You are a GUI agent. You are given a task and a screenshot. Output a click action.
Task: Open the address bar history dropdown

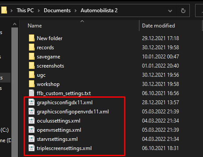click(x=170, y=11)
